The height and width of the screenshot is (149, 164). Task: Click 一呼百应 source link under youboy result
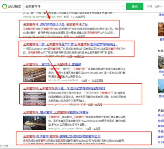pyautogui.click(x=79, y=56)
